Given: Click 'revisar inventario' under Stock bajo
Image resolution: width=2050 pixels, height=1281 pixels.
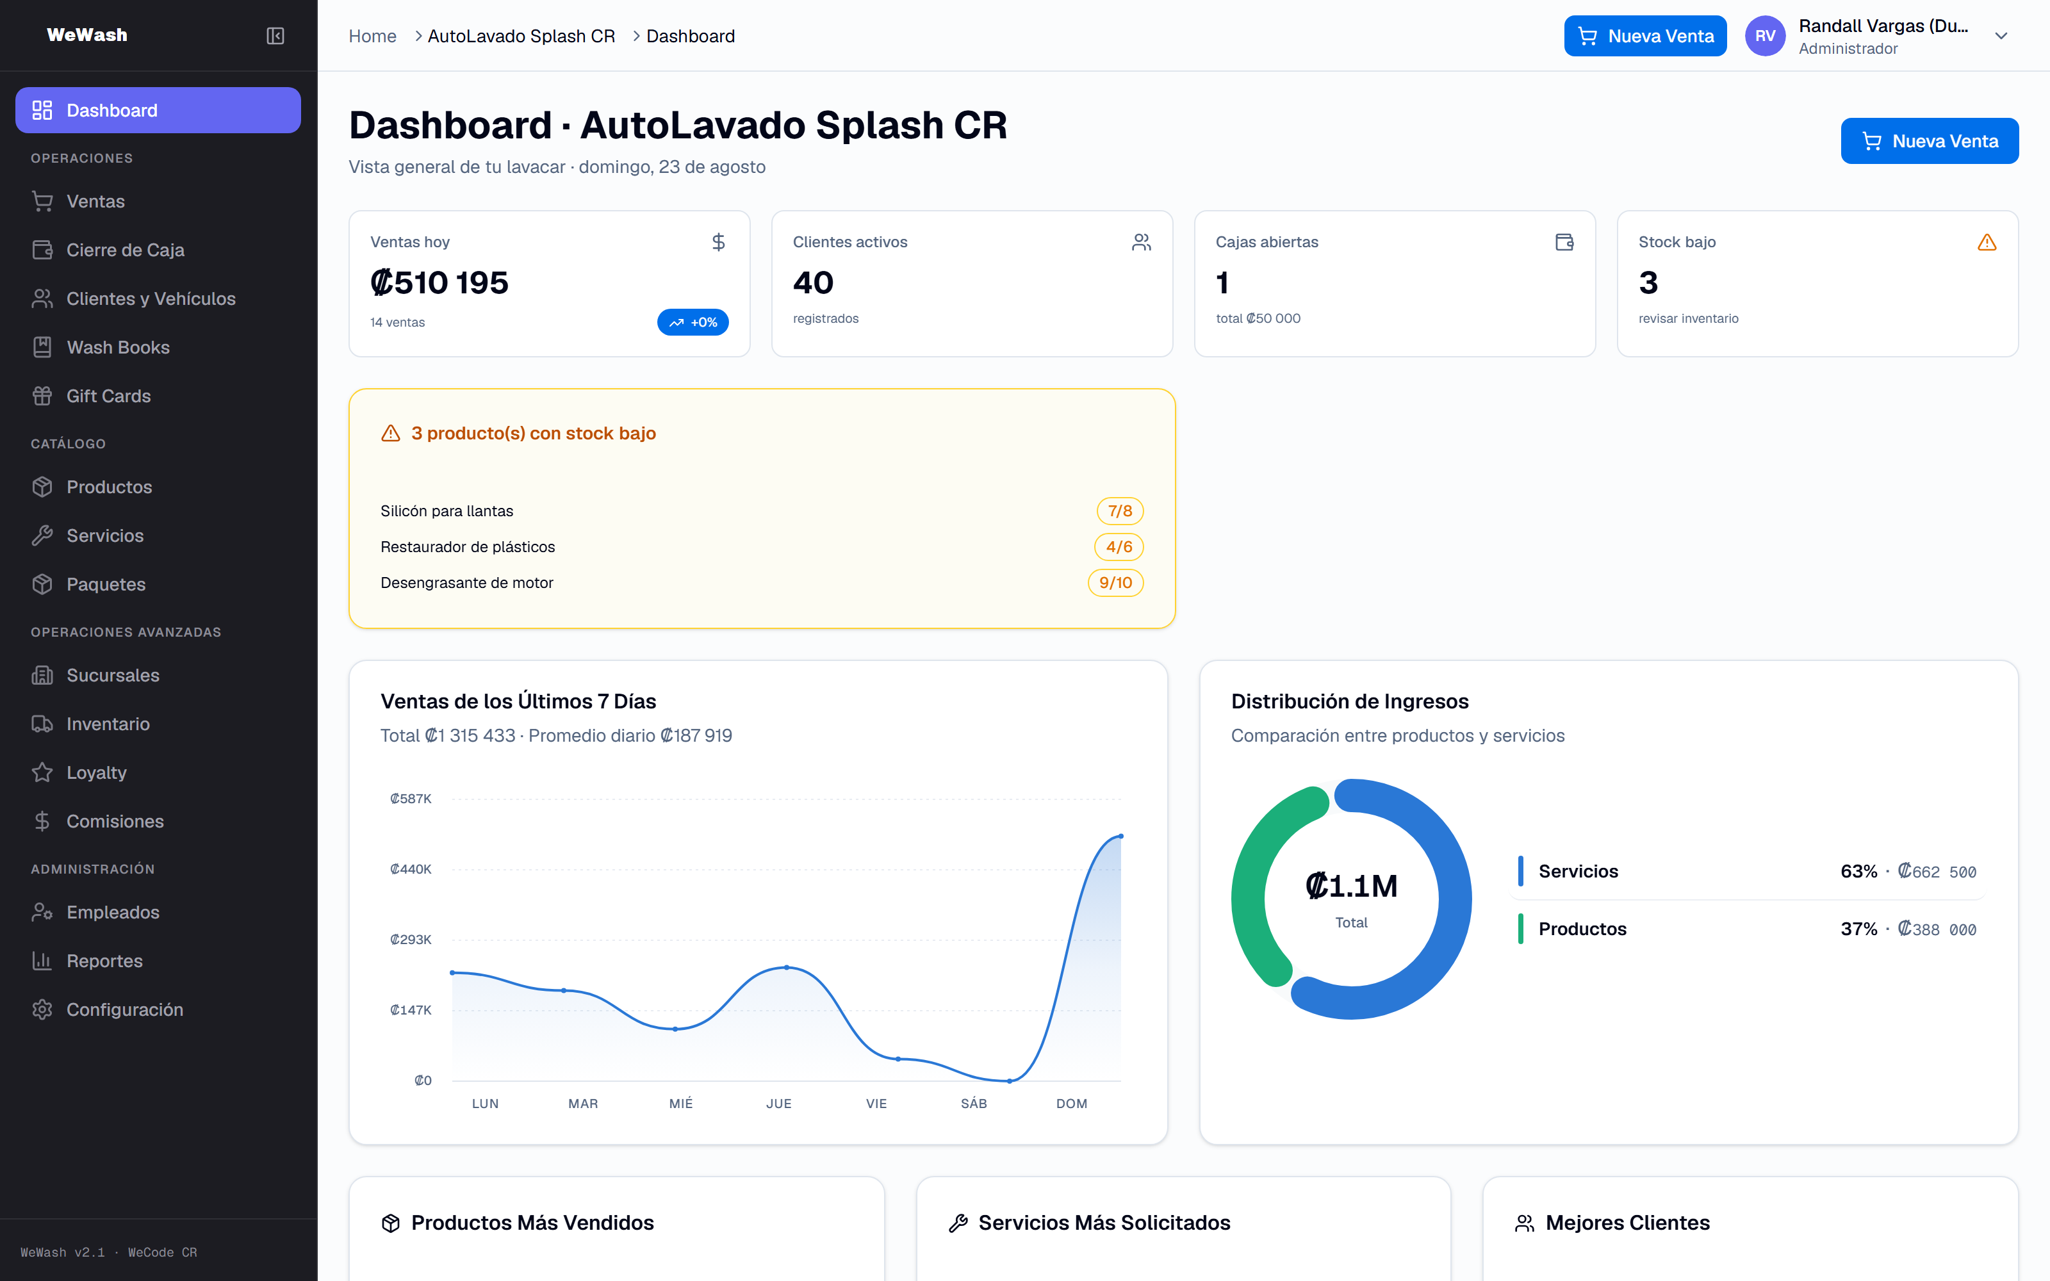Looking at the screenshot, I should 1688,318.
